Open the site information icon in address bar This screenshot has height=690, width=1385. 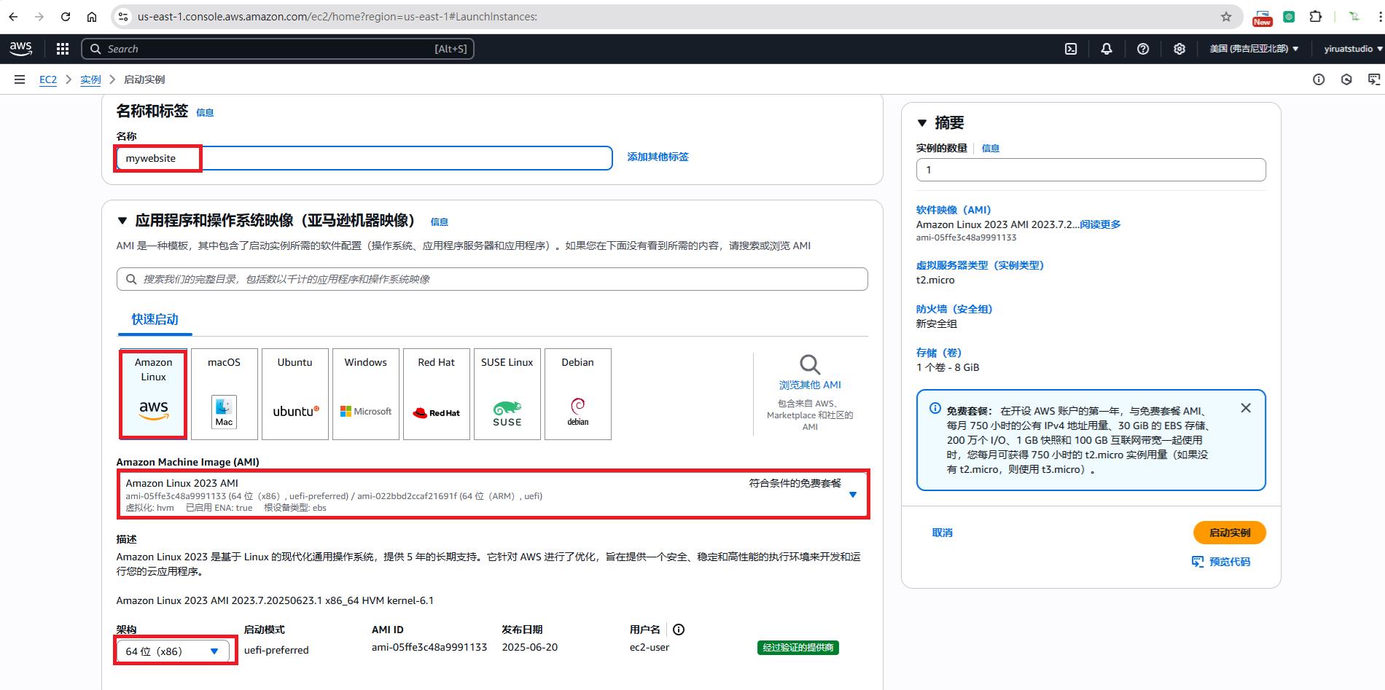pos(122,17)
